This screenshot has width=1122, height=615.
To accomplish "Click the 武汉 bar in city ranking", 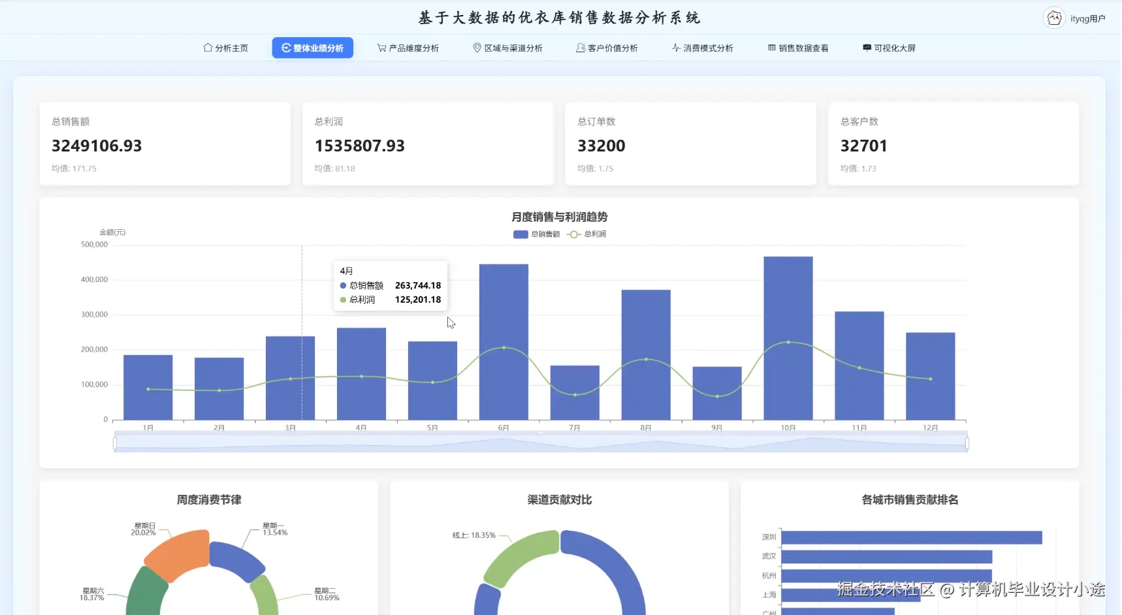I will (887, 557).
